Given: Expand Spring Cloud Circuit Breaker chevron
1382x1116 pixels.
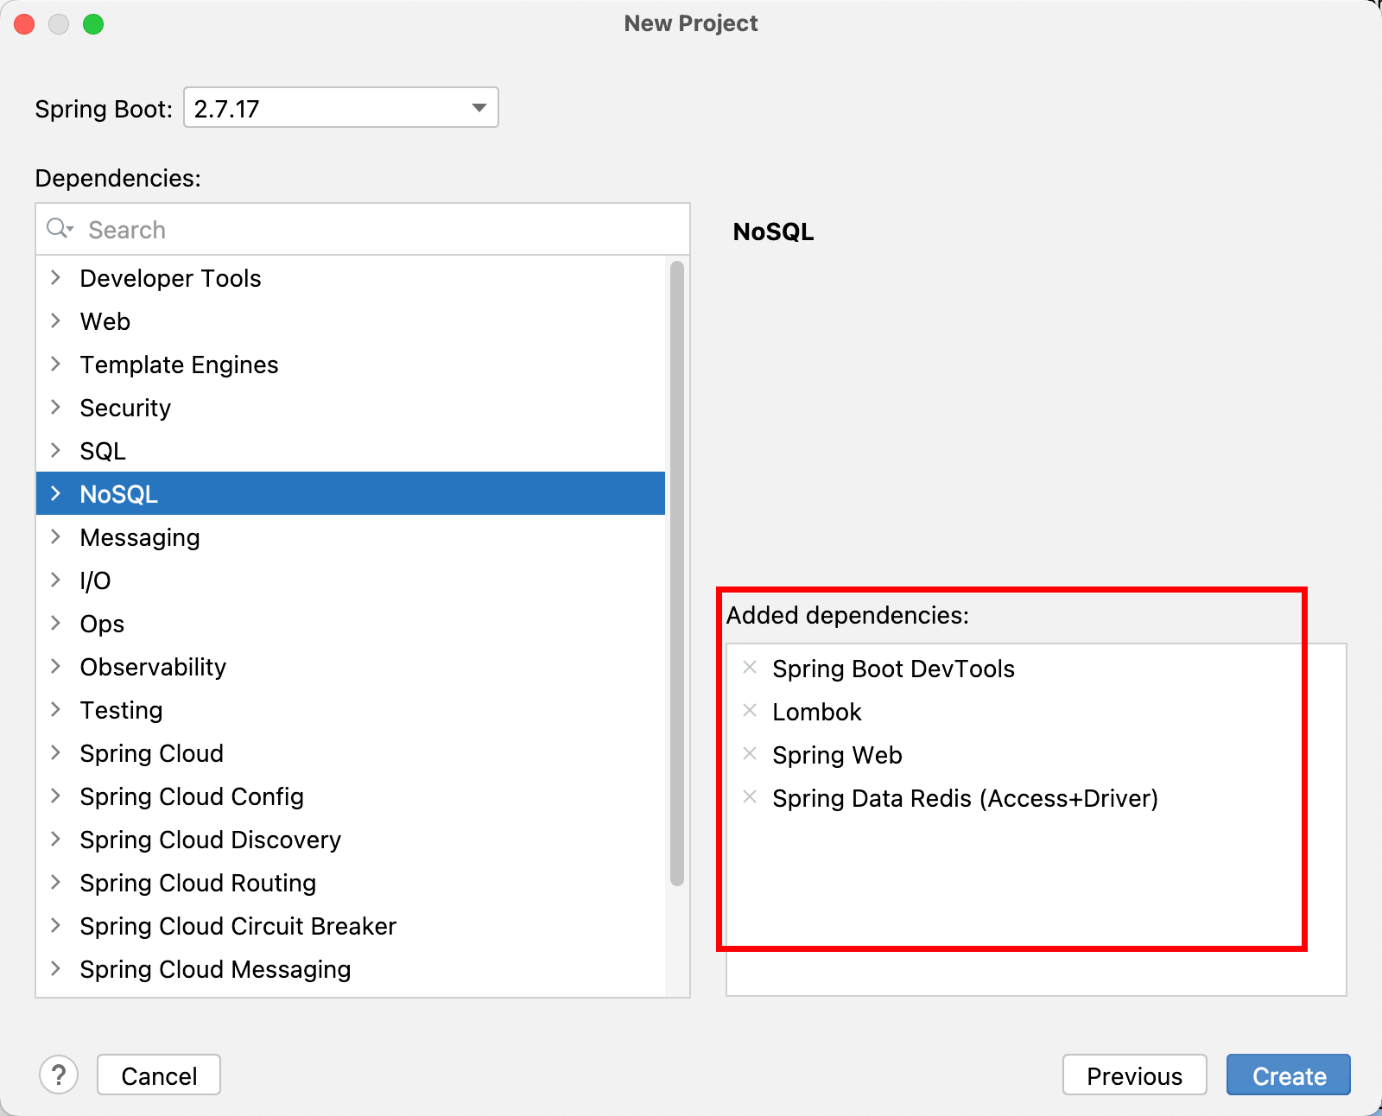Looking at the screenshot, I should pos(56,925).
